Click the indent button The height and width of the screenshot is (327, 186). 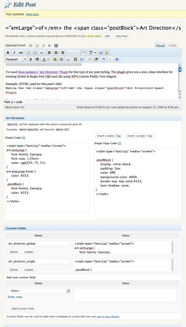pyautogui.click(x=96, y=59)
